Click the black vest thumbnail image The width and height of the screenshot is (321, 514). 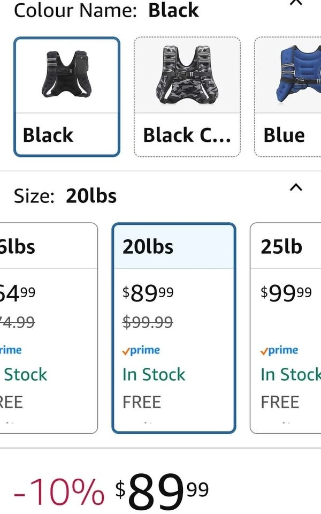pyautogui.click(x=66, y=75)
